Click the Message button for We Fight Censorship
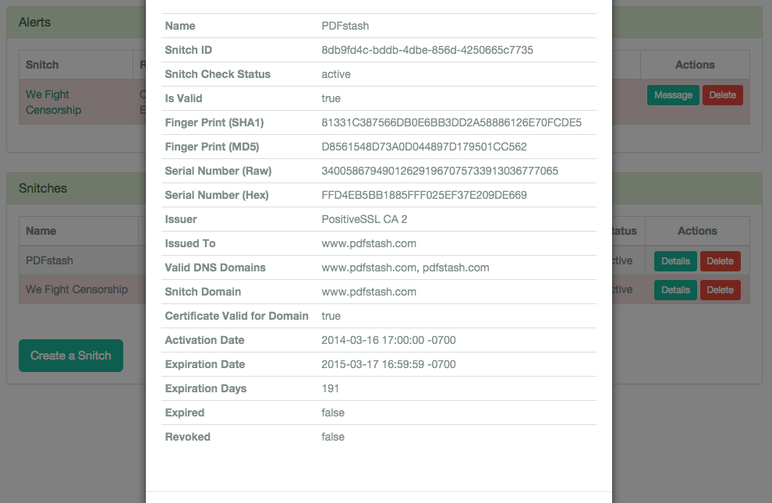The height and width of the screenshot is (503, 772). click(672, 94)
